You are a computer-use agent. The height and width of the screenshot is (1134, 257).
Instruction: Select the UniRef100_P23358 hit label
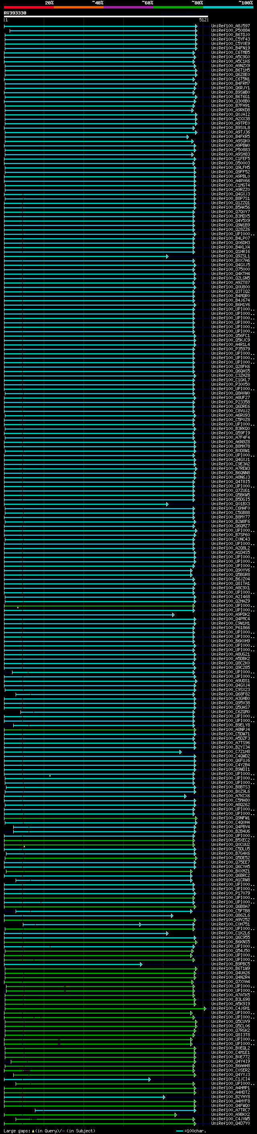(x=230, y=402)
